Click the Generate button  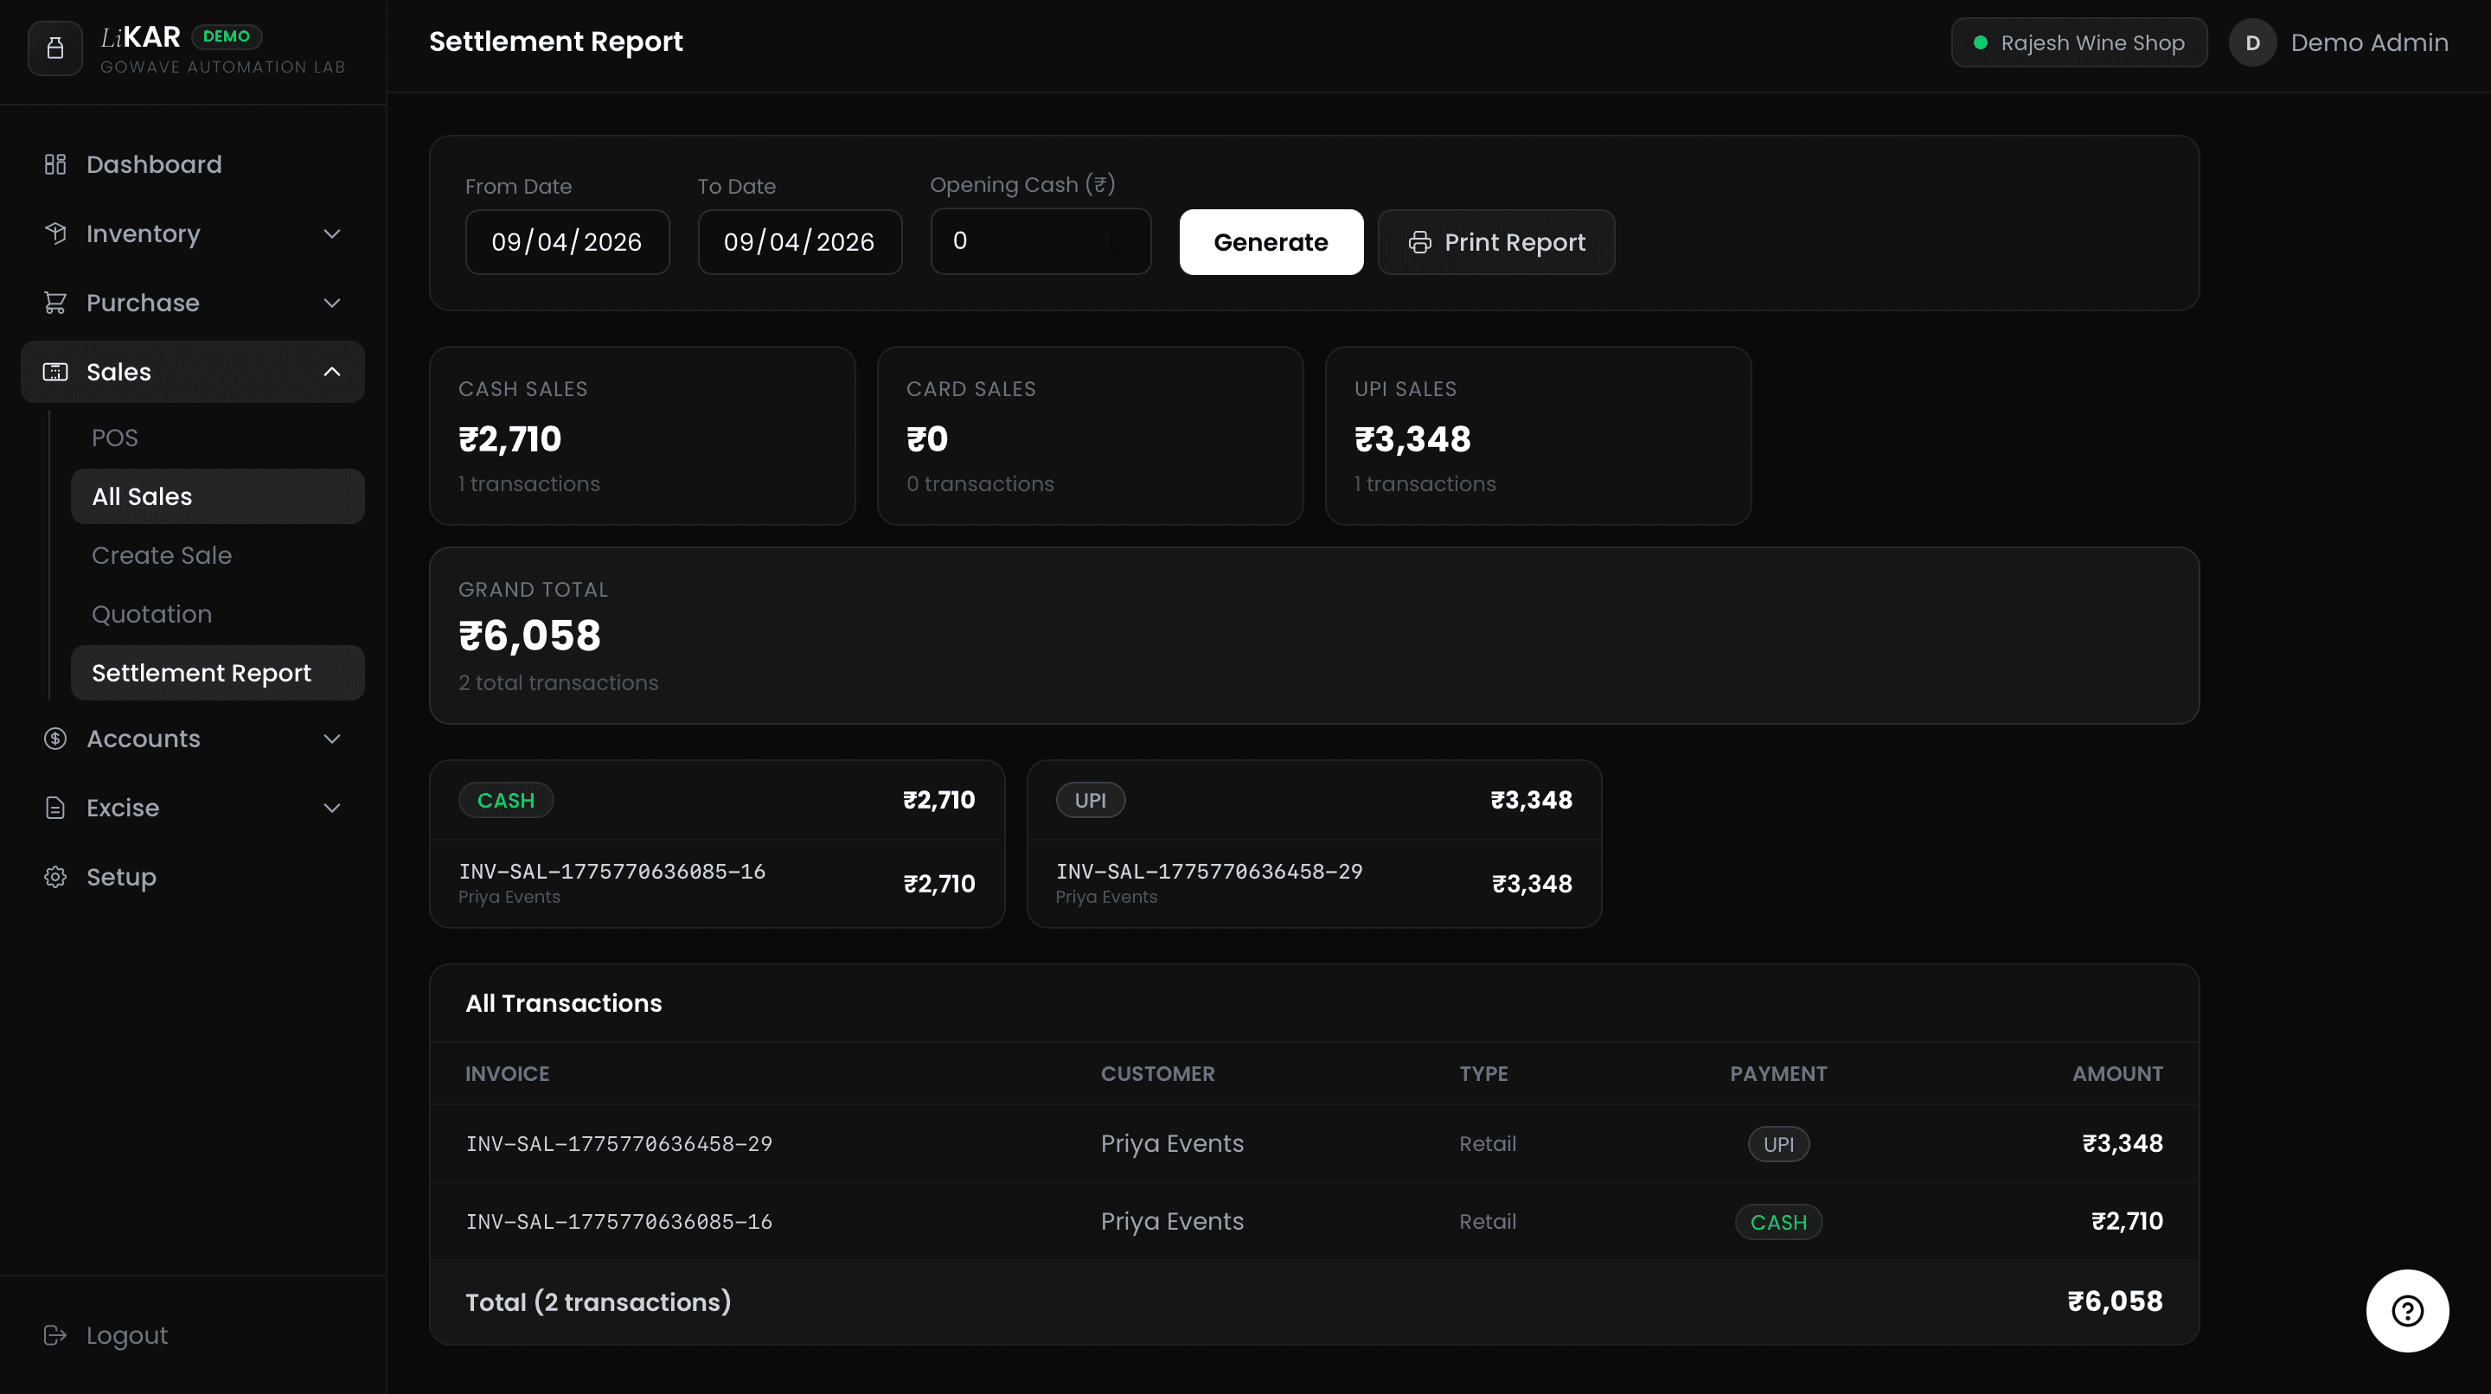point(1271,241)
